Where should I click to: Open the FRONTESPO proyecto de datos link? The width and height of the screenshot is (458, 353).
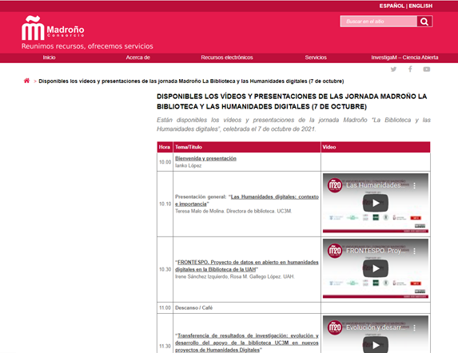[x=247, y=266]
